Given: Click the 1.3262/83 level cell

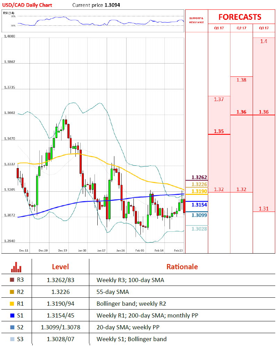Looking at the screenshot, I should [60, 280].
